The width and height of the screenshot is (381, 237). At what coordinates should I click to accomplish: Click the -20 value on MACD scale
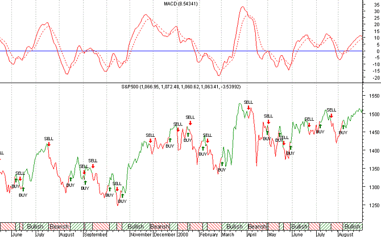coord(376,78)
